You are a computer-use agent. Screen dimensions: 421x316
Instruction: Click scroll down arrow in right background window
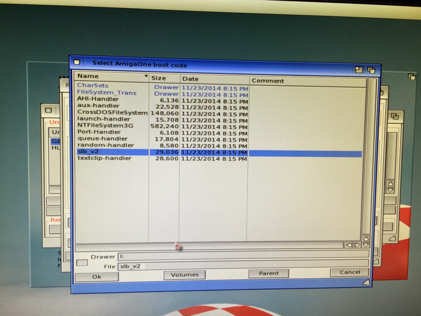pos(390,190)
